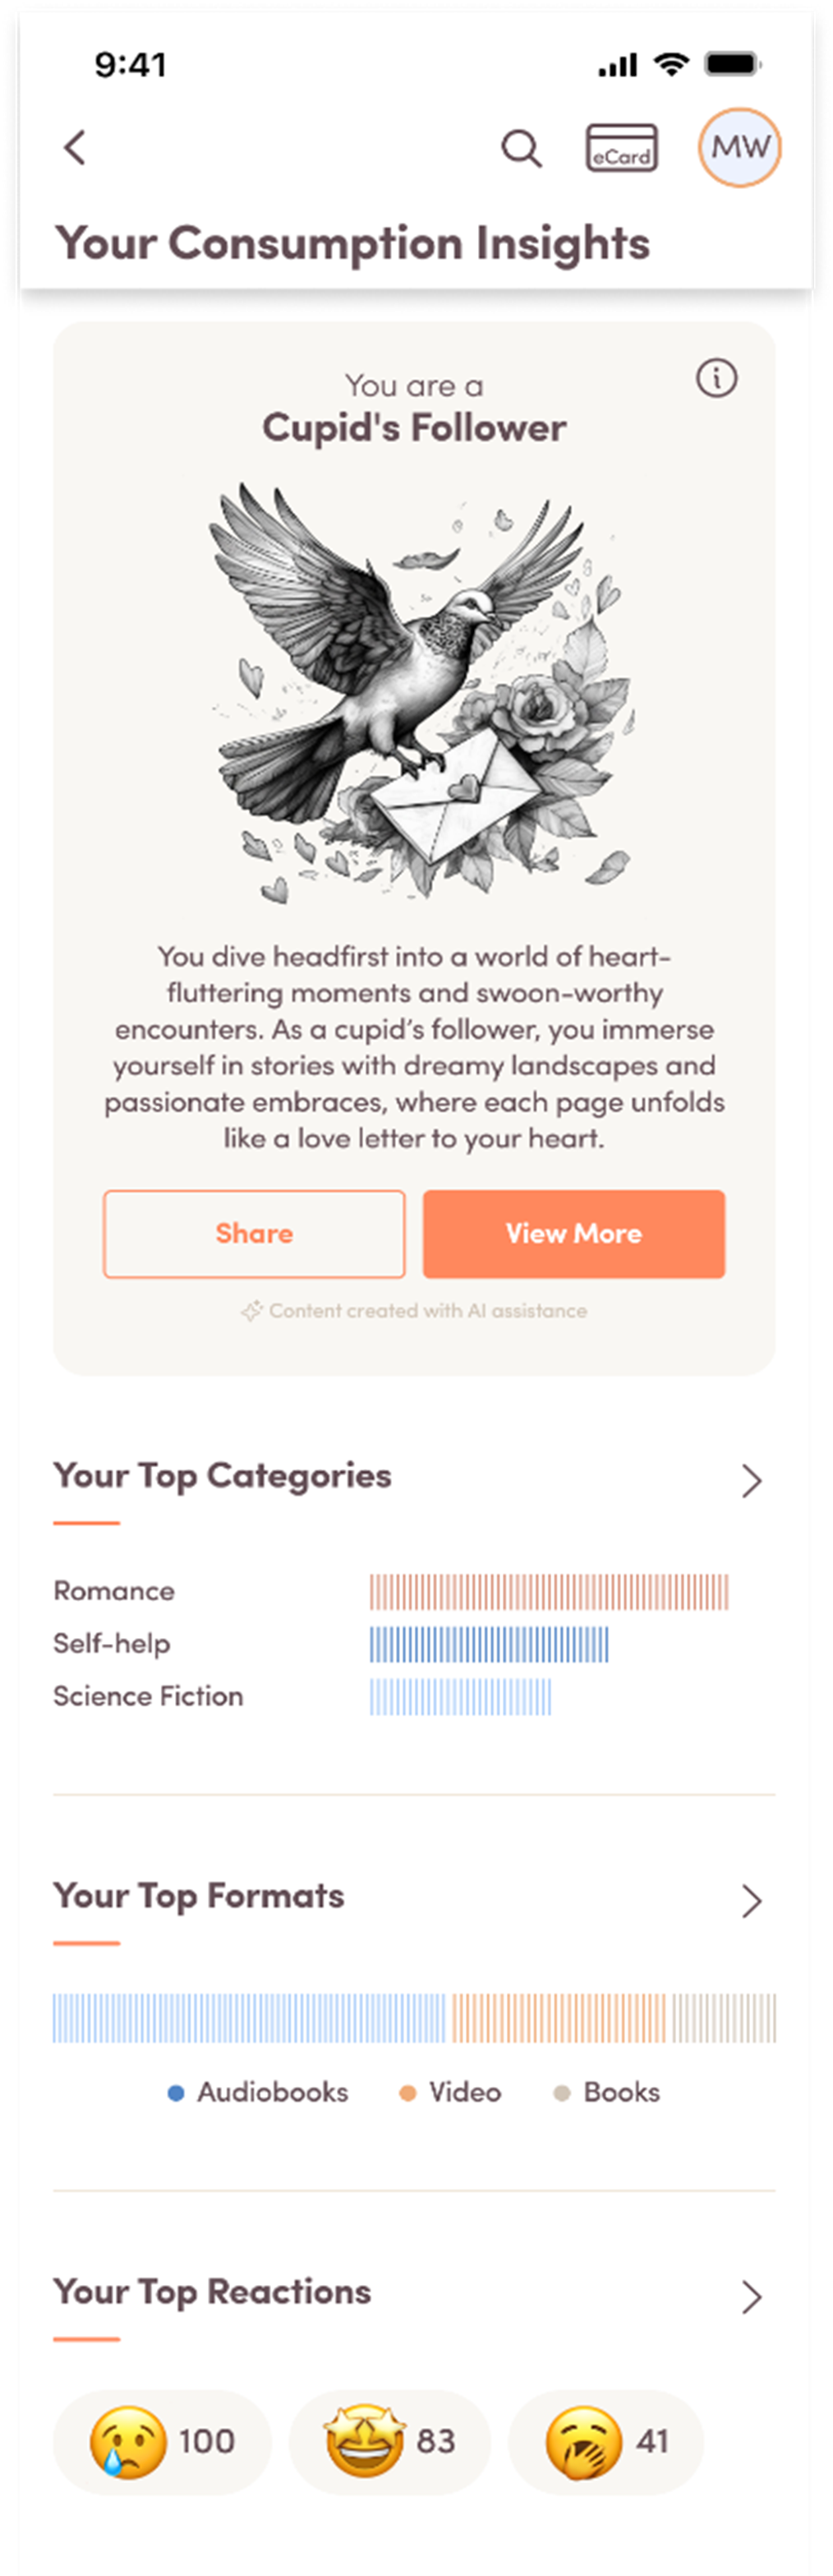This screenshot has height=2576, width=833.
Task: Click the Self-help category bar
Action: point(488,1644)
